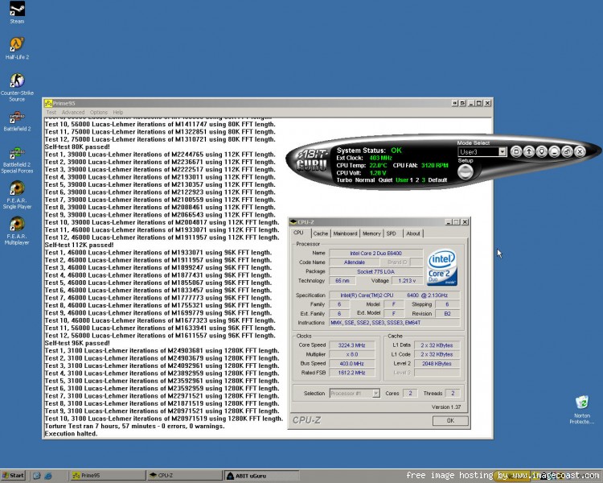Screen dimensions: 603x483
Task: Open the Steam desktop shortcut
Action: pos(17,12)
